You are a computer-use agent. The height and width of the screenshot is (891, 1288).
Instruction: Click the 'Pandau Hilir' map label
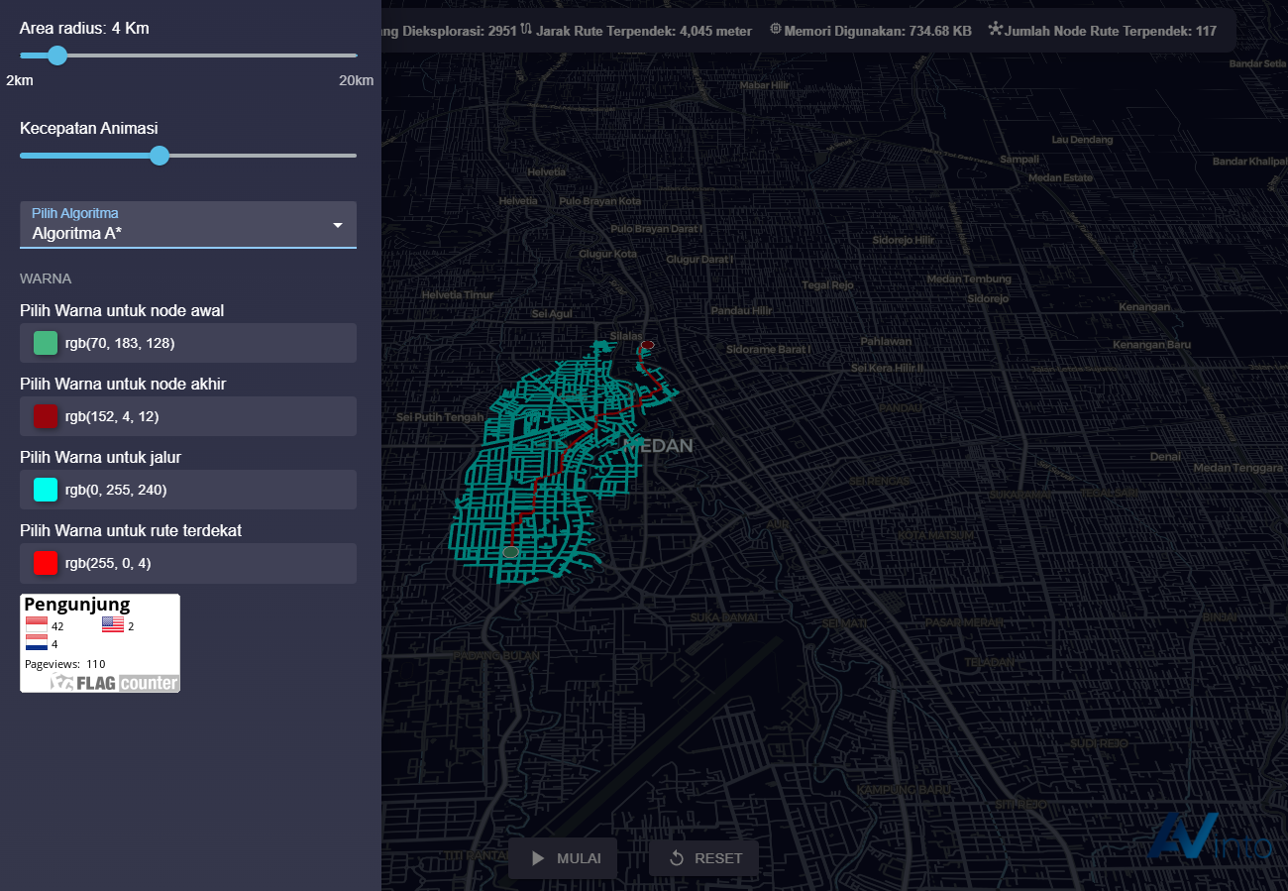741,310
